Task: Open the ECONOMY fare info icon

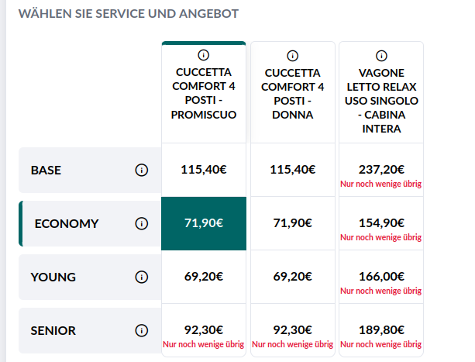Action: tap(141, 223)
